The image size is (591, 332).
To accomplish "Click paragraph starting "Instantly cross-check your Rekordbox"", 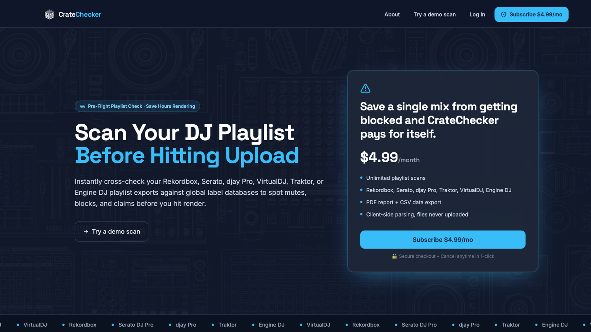I will point(199,193).
